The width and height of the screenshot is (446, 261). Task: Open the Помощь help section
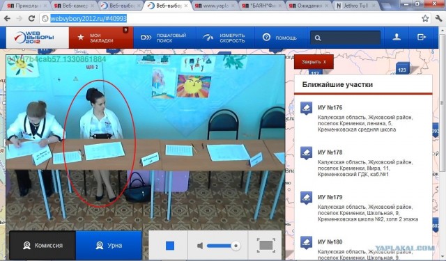279,38
